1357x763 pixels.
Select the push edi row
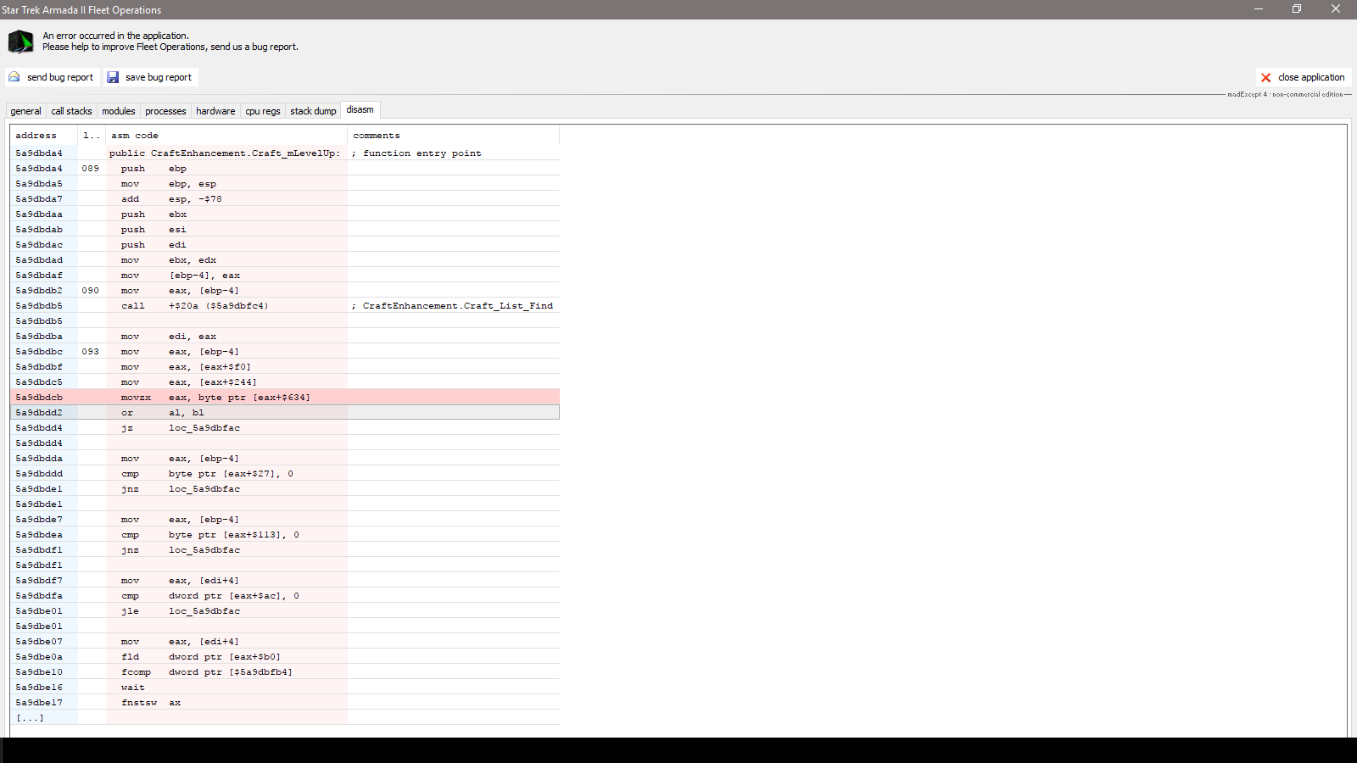285,245
